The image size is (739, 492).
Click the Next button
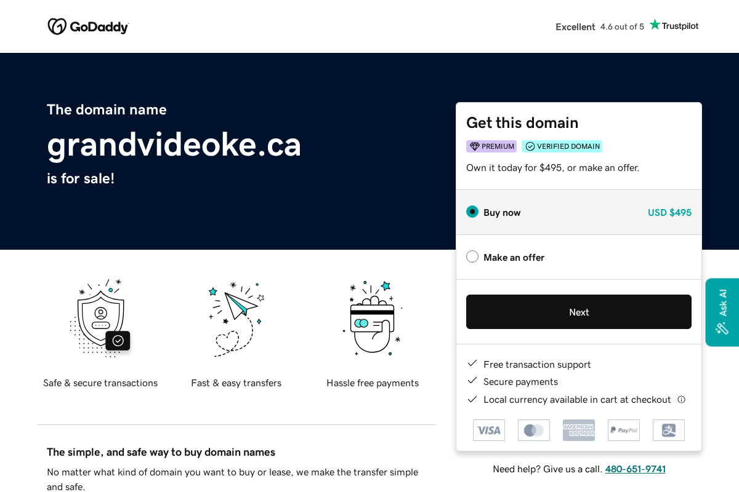tap(578, 312)
